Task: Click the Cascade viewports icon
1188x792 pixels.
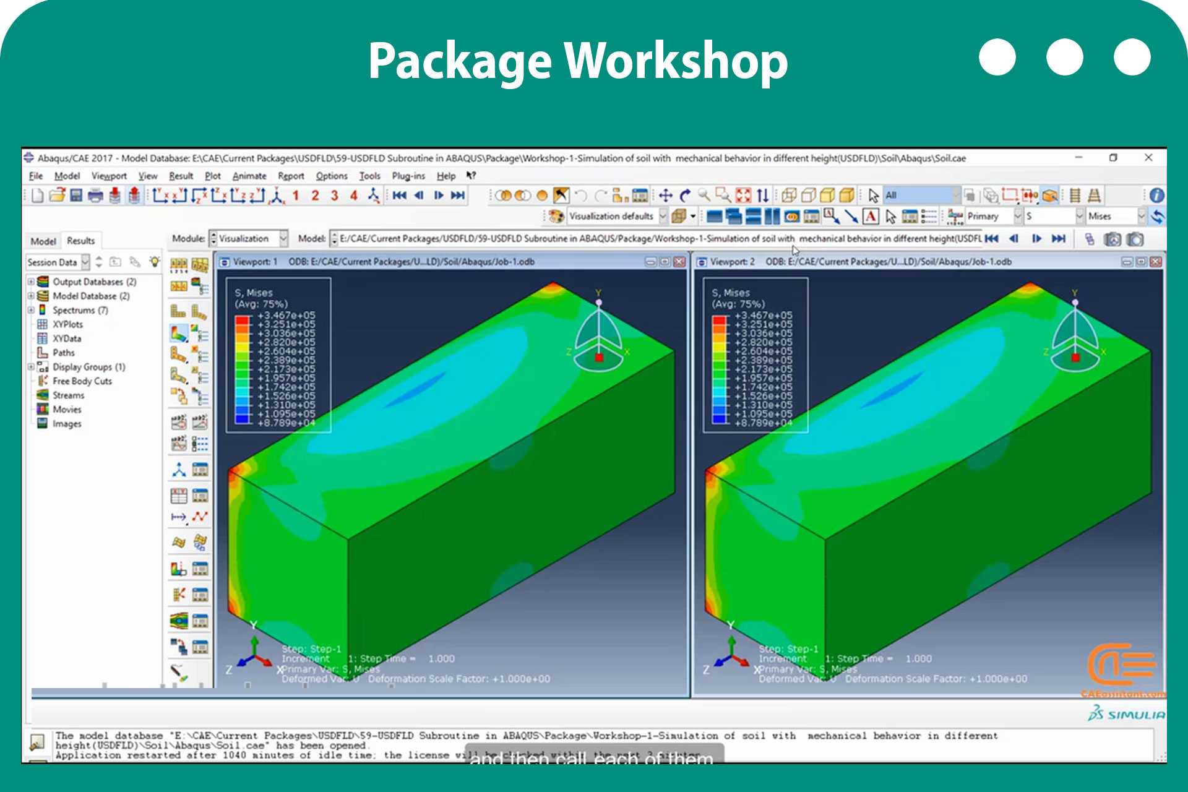Action: 734,216
